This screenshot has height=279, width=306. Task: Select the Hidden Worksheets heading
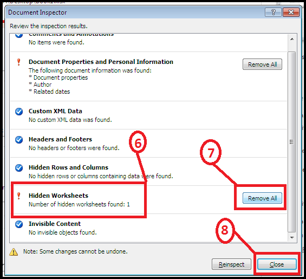coord(58,196)
